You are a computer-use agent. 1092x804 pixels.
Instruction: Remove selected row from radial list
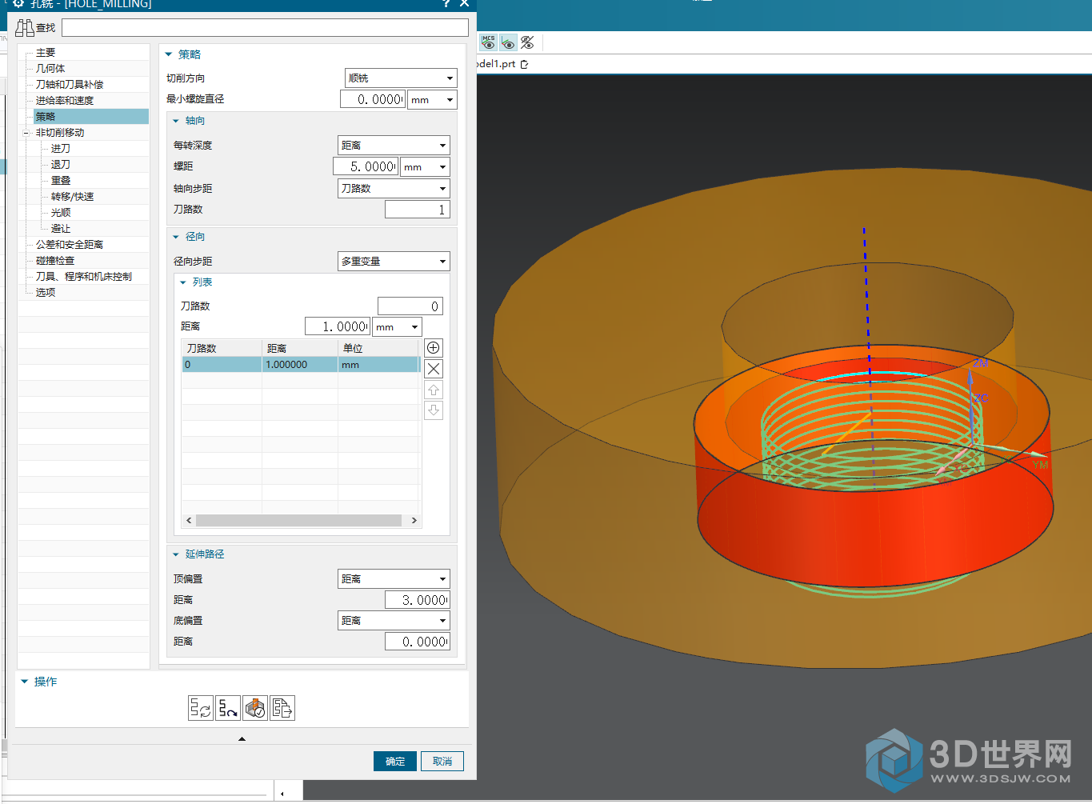434,369
